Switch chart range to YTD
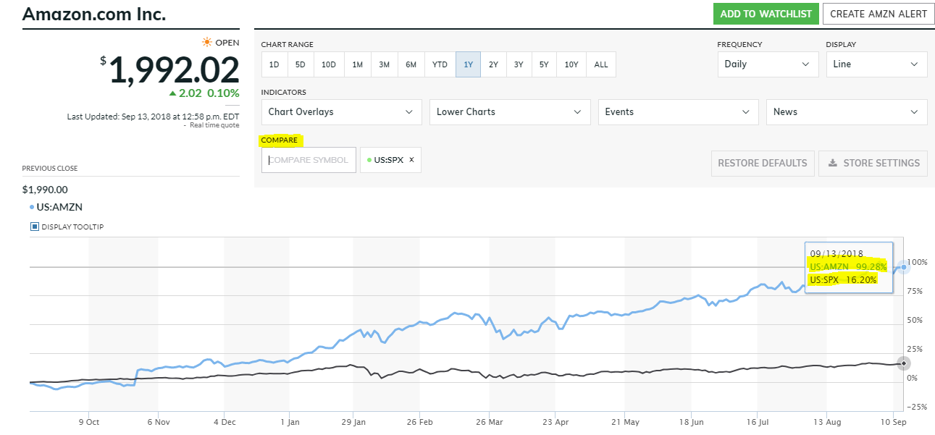935x435 pixels. (440, 64)
